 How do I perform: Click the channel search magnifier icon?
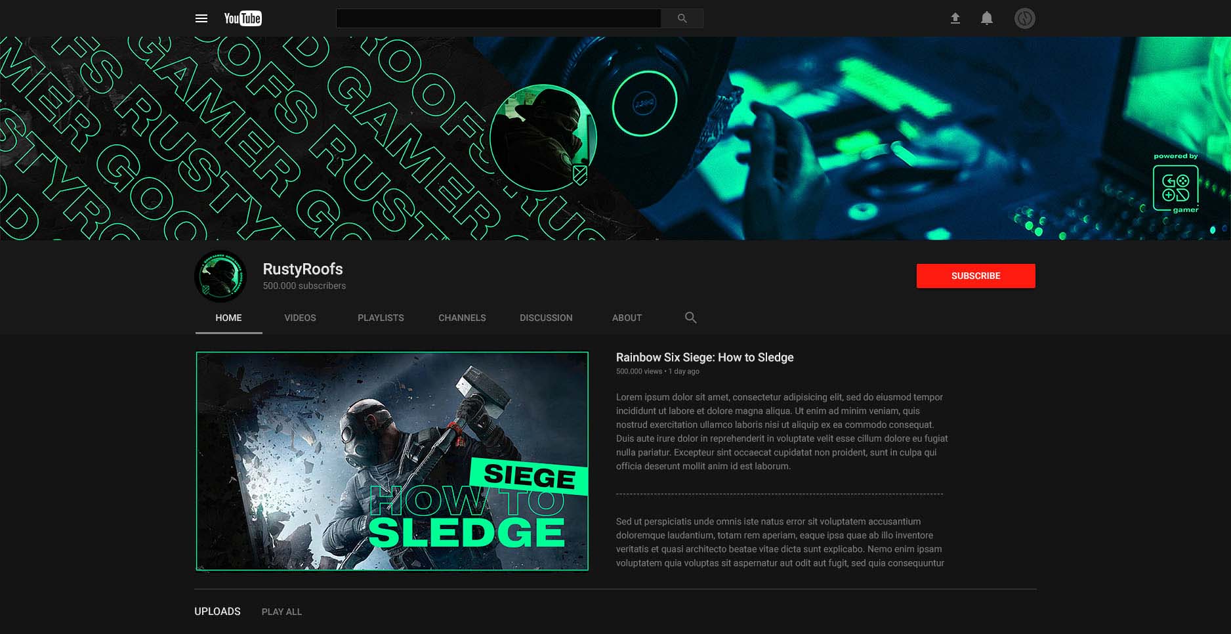click(x=690, y=318)
